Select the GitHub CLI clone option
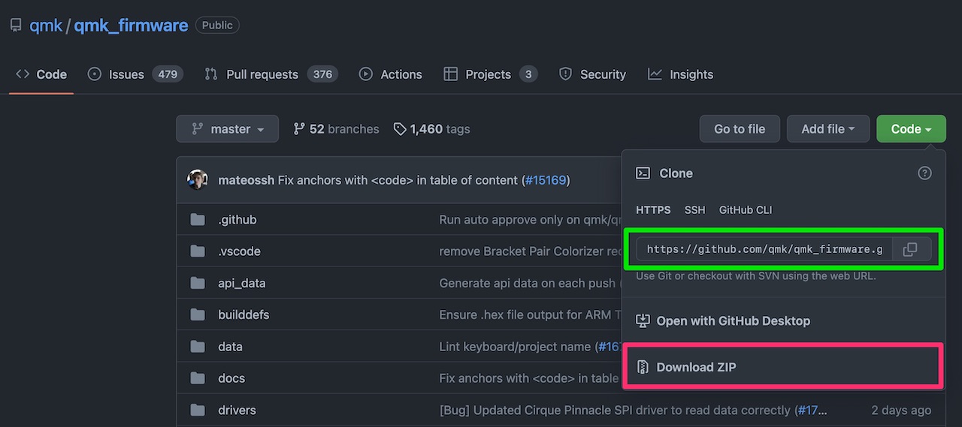The height and width of the screenshot is (427, 962). click(746, 210)
